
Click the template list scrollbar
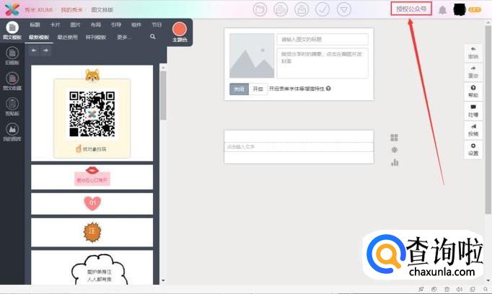(163, 96)
